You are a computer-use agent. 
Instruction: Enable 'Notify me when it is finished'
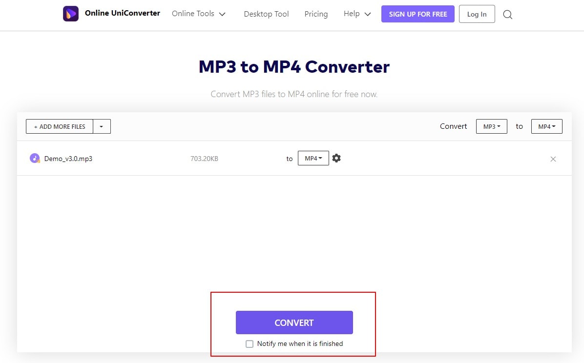pos(250,343)
